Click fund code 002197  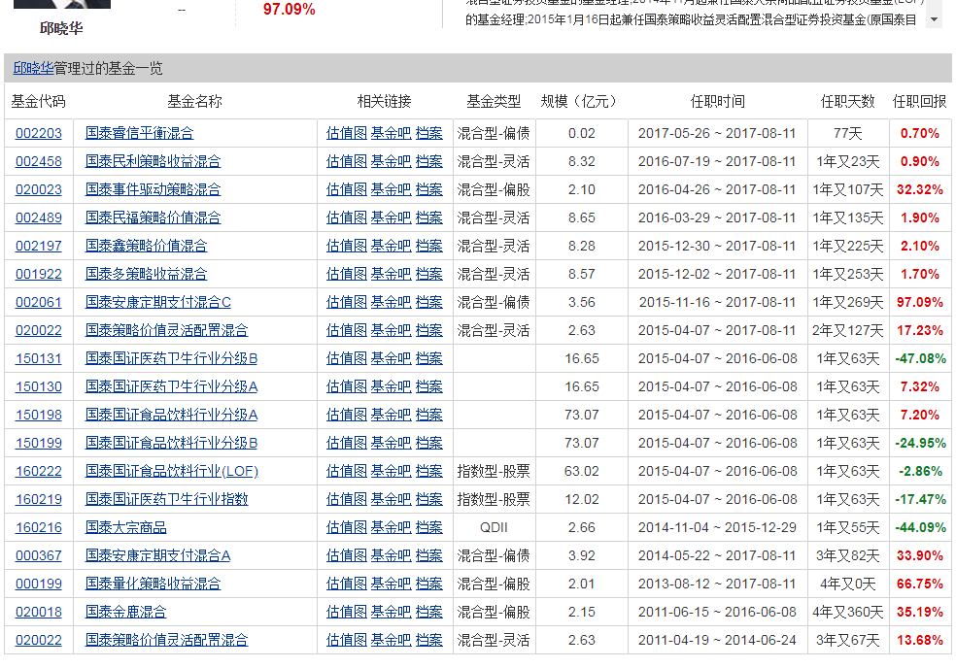tap(39, 246)
